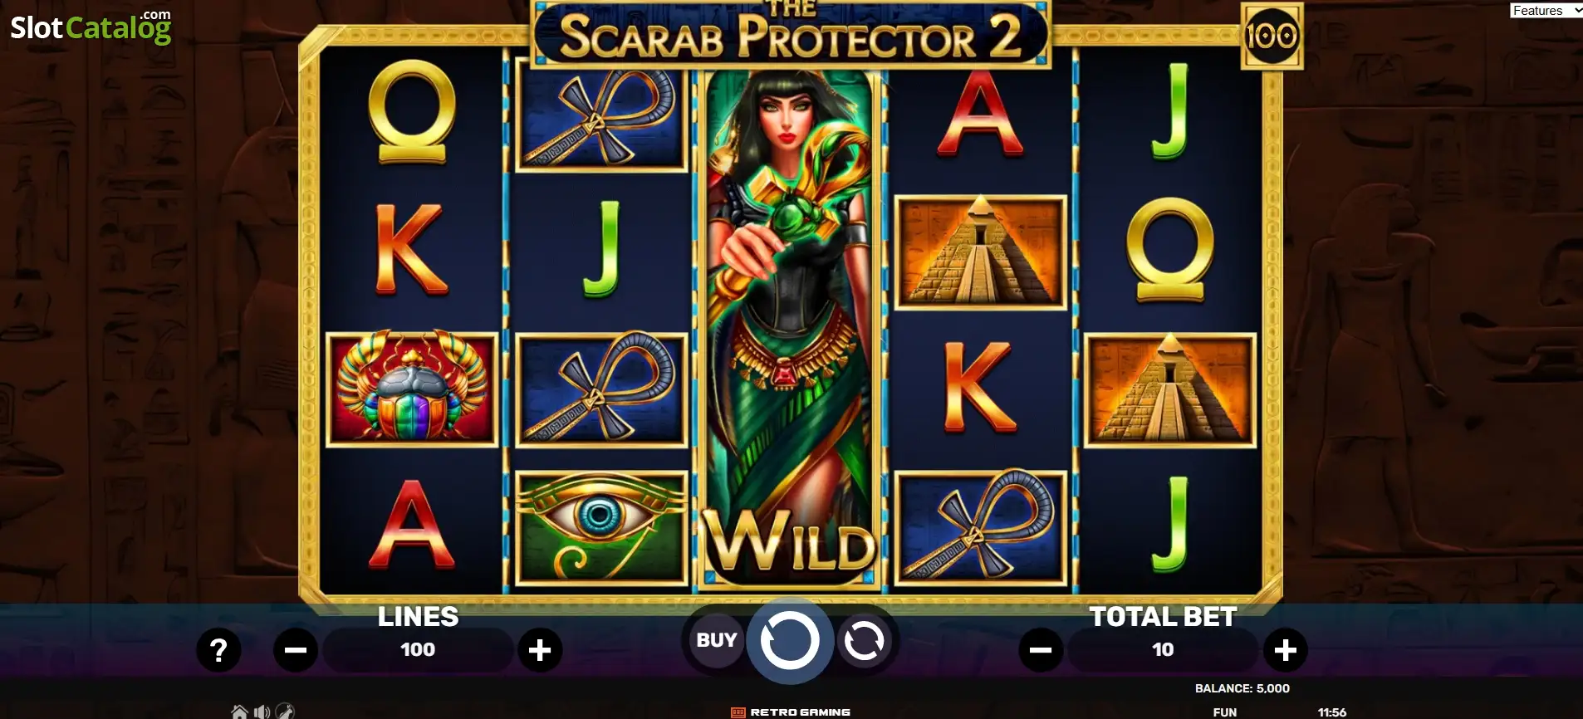Screen dimensions: 1583x719
Task: Click the Retro Gaming logo
Action: click(x=791, y=712)
